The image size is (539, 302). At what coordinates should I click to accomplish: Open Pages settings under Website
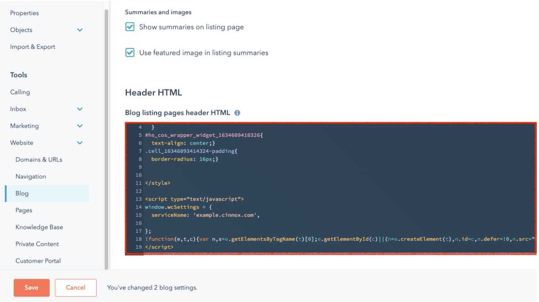(x=24, y=210)
